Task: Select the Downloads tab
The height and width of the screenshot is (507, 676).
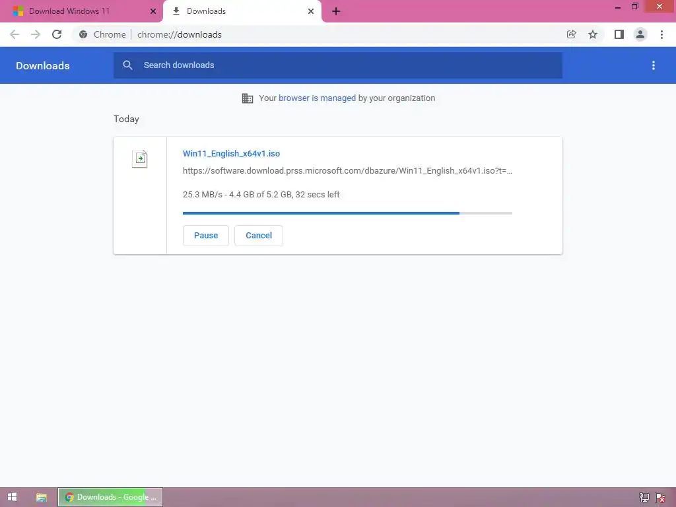Action: pos(242,11)
